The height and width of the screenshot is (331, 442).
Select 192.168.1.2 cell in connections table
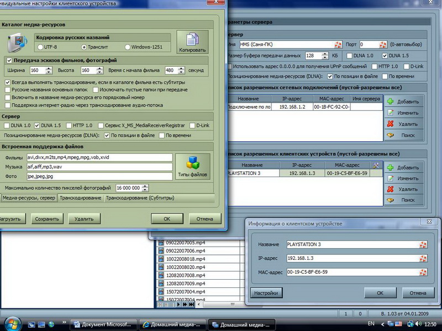click(x=292, y=107)
